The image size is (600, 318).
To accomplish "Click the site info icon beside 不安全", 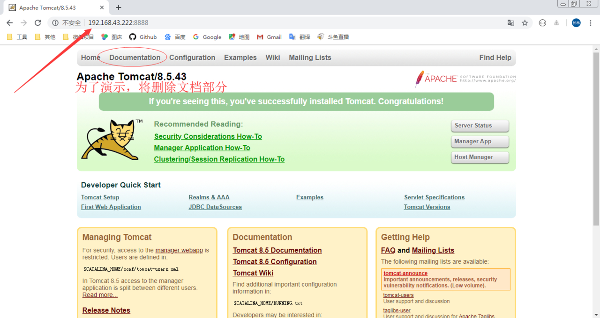I will (55, 23).
